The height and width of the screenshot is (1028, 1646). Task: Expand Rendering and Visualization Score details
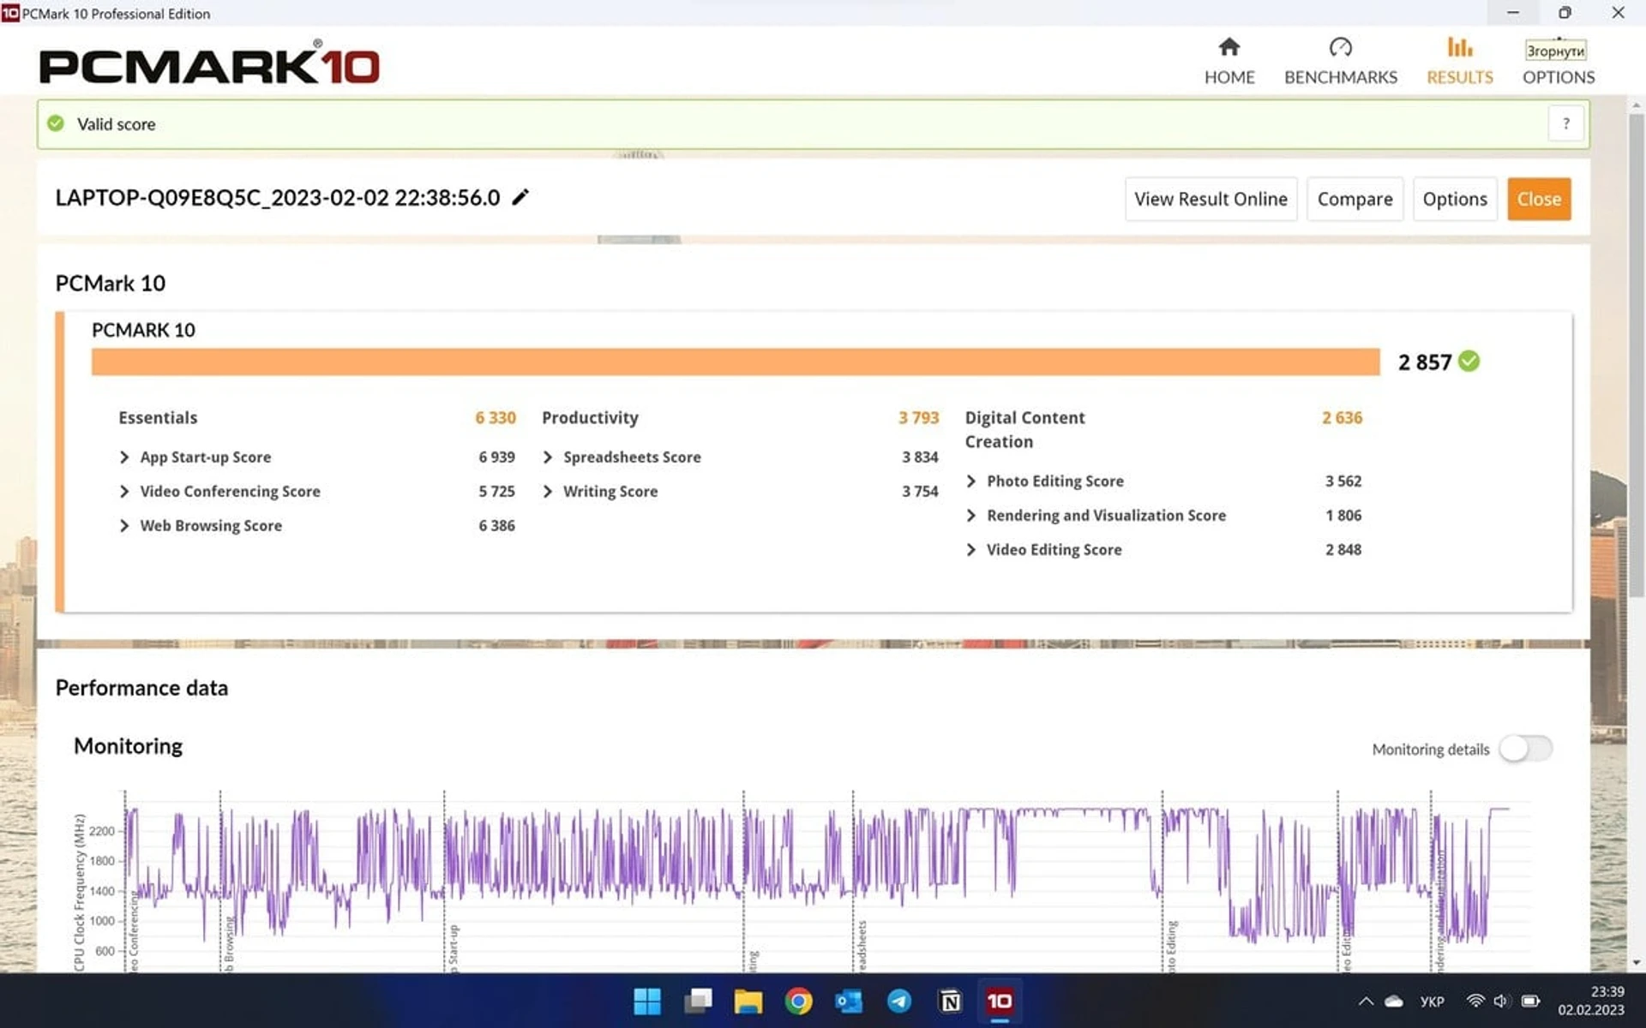(x=971, y=515)
